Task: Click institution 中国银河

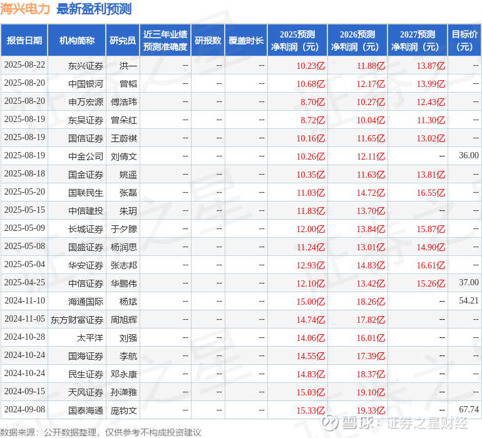Action: tap(86, 84)
